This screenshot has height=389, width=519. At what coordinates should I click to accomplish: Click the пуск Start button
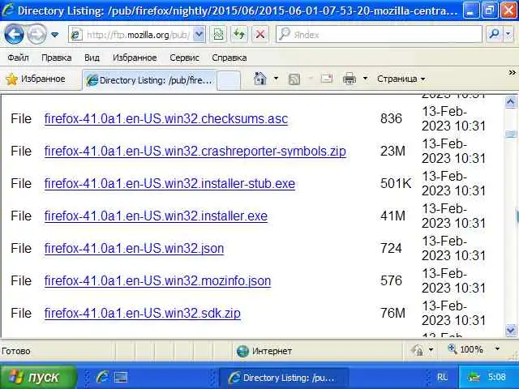pos(37,377)
